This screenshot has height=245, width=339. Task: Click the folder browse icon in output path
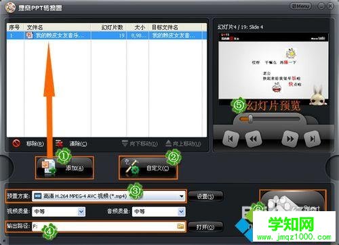point(180,226)
